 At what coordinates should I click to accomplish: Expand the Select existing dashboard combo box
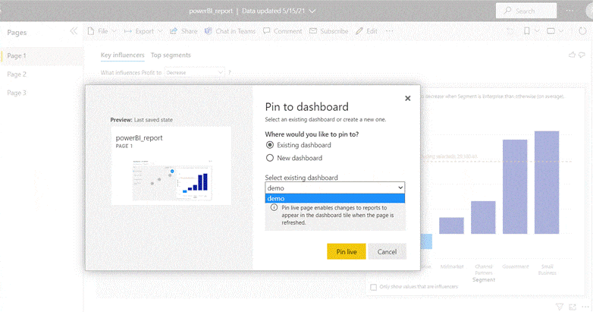point(335,188)
